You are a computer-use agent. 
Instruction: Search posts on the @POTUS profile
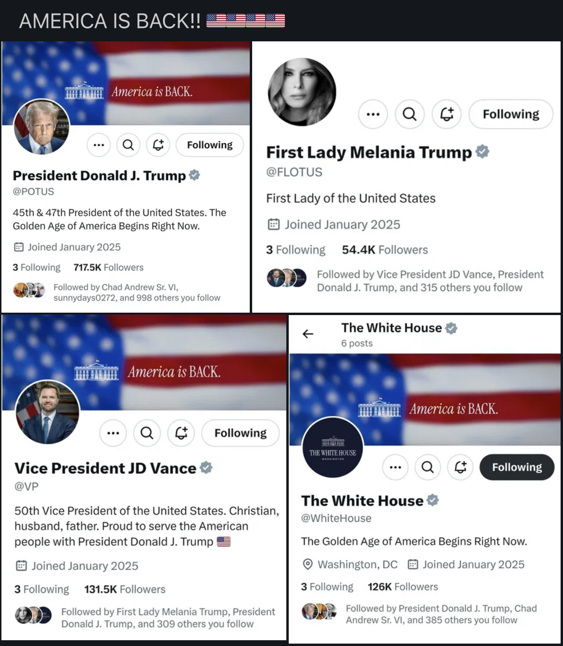pyautogui.click(x=128, y=145)
